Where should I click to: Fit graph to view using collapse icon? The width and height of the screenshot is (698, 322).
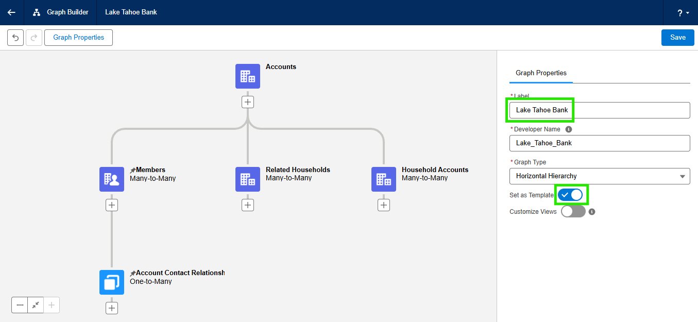36,305
